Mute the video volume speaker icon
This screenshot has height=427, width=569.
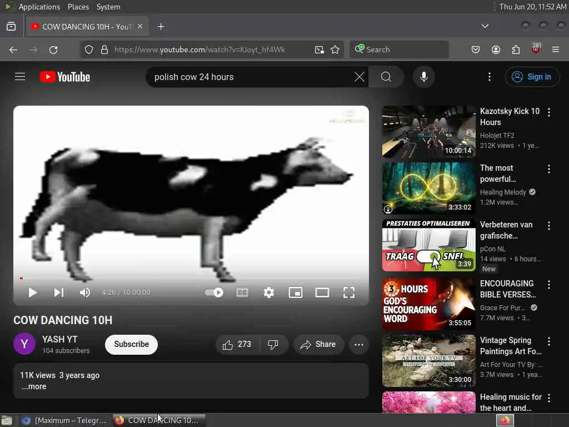[85, 292]
